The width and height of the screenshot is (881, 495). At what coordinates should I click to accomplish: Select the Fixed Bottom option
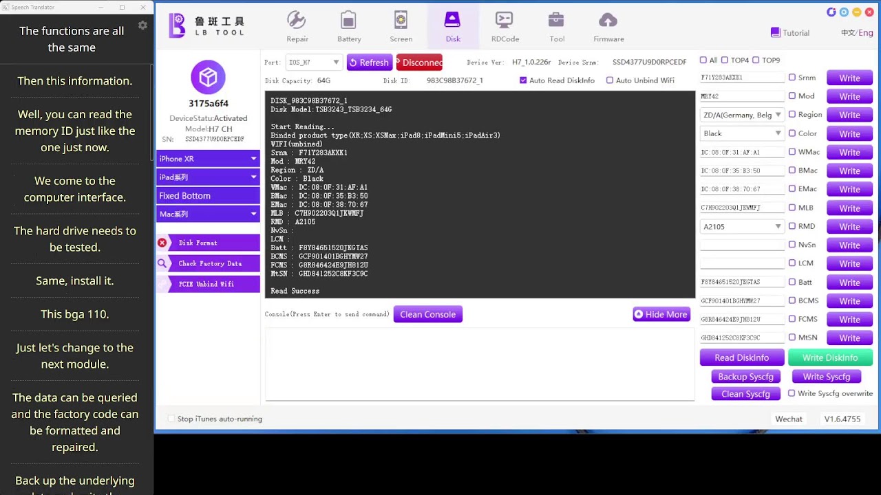pyautogui.click(x=208, y=196)
